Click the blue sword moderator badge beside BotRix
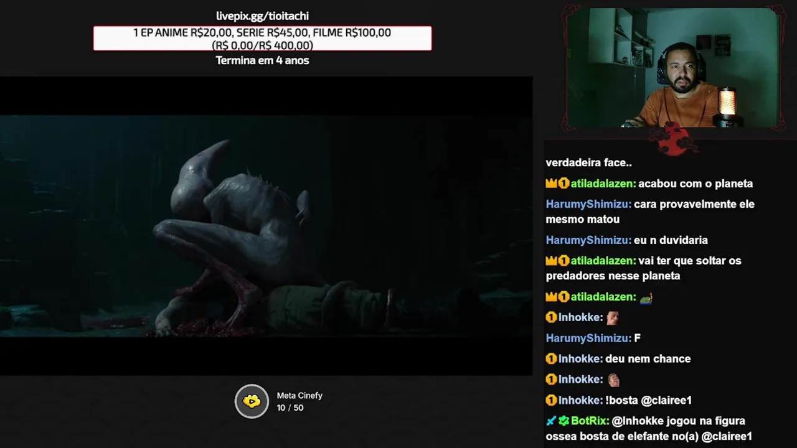This screenshot has height=448, width=797. click(551, 421)
